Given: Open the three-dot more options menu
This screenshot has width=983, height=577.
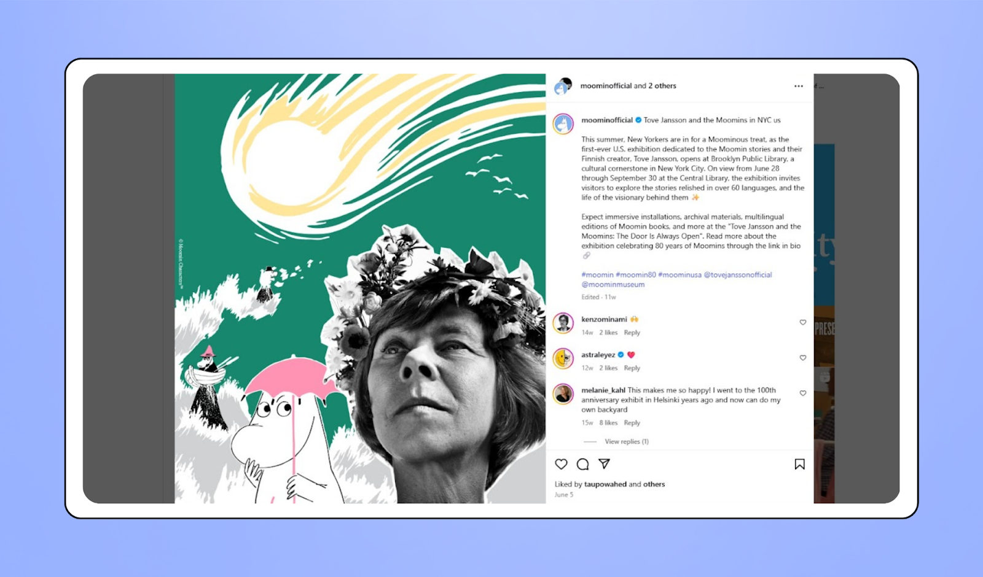Looking at the screenshot, I should 798,86.
